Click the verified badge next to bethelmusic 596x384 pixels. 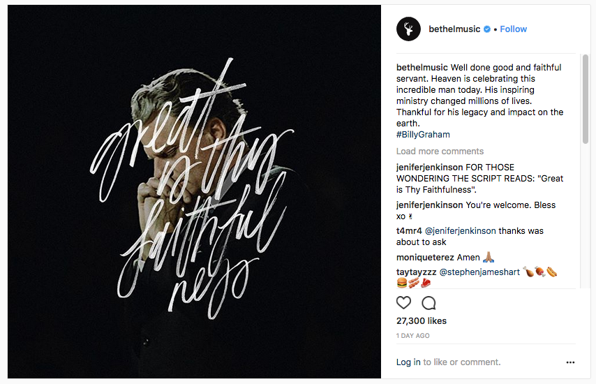coord(487,29)
